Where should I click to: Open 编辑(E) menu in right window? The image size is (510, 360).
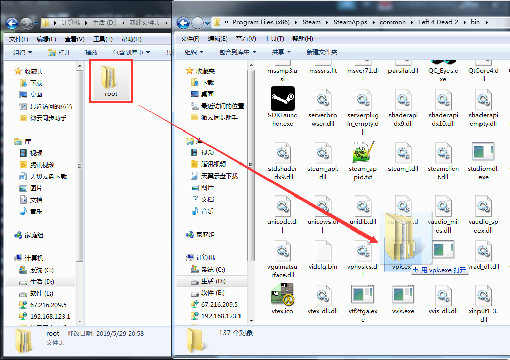click(218, 39)
